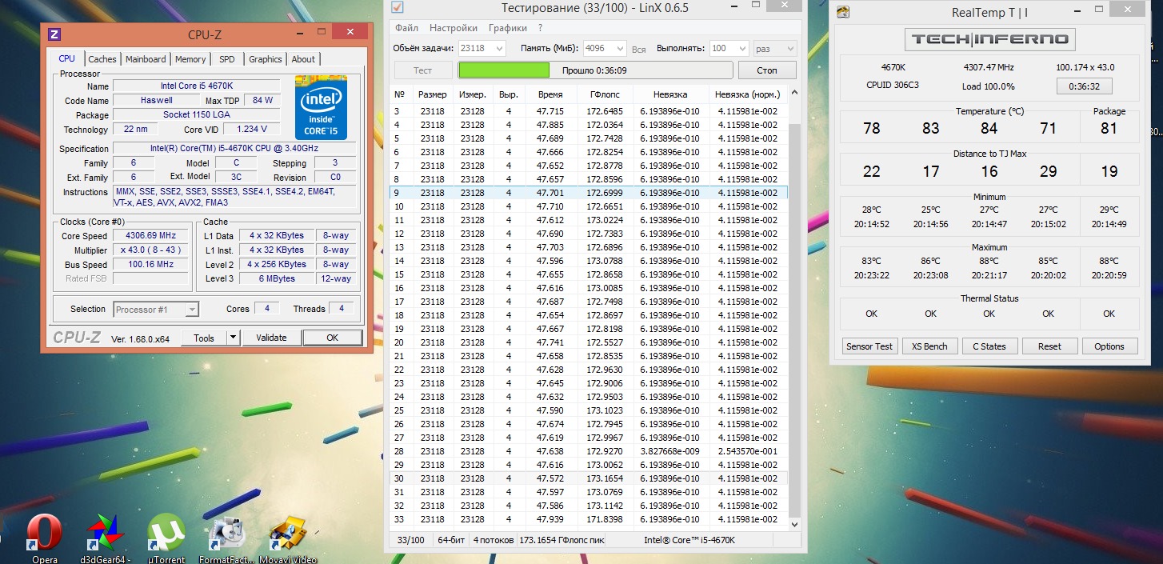
Task: Click the greyed Тест button in LinX
Action: click(422, 70)
